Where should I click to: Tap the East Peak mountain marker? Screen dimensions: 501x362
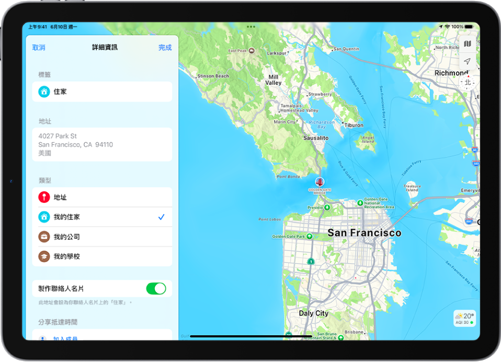tap(252, 51)
